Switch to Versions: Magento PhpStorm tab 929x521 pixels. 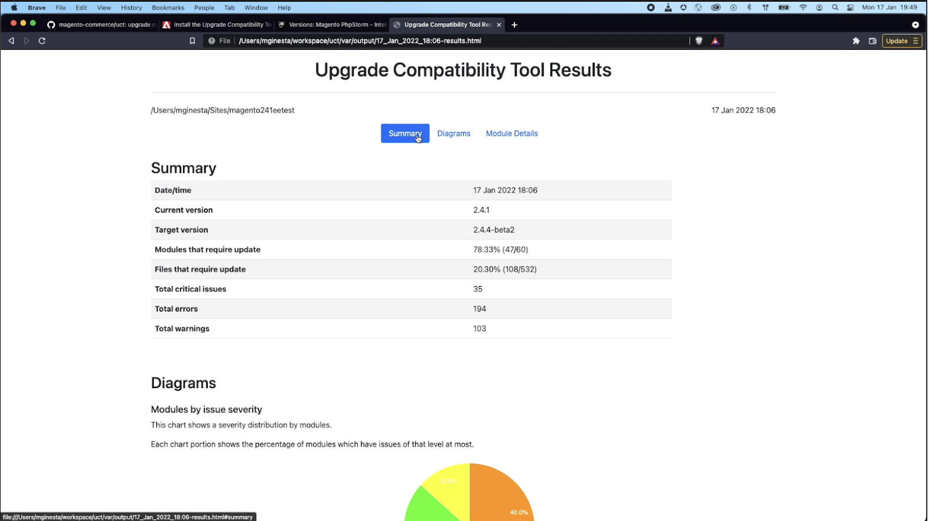pos(332,25)
